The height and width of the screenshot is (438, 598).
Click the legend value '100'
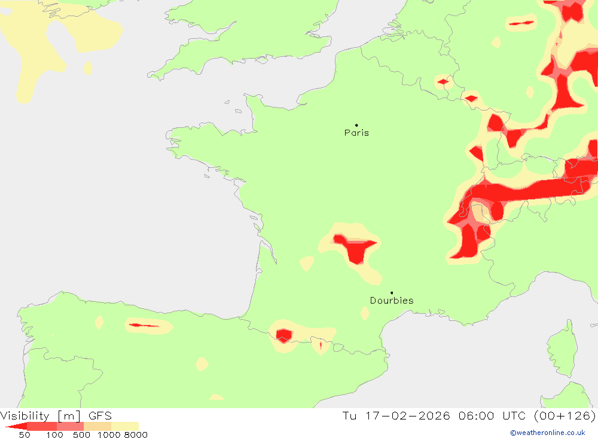(54, 435)
